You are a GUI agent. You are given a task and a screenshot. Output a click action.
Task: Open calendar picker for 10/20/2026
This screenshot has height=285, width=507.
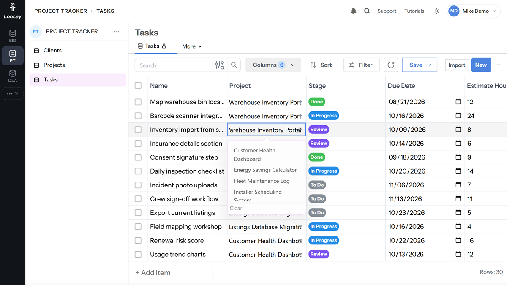click(458, 171)
